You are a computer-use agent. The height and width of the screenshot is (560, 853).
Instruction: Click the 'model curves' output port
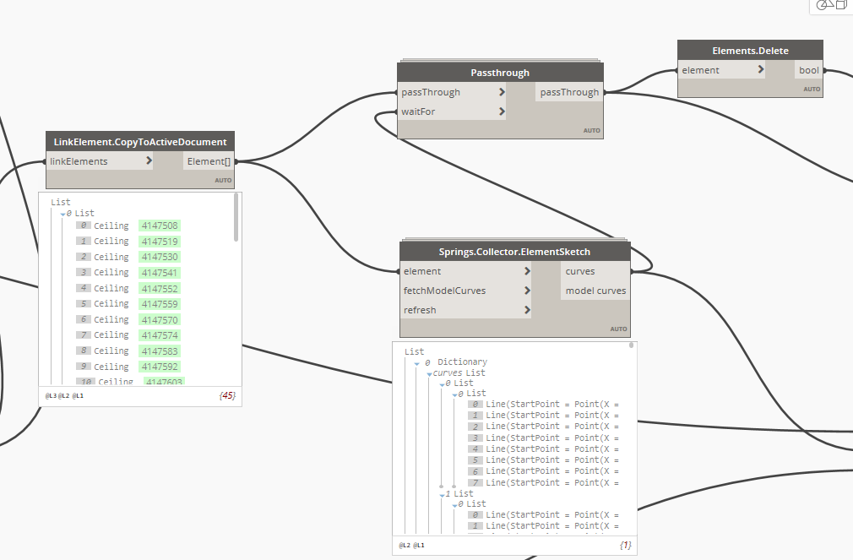click(595, 291)
